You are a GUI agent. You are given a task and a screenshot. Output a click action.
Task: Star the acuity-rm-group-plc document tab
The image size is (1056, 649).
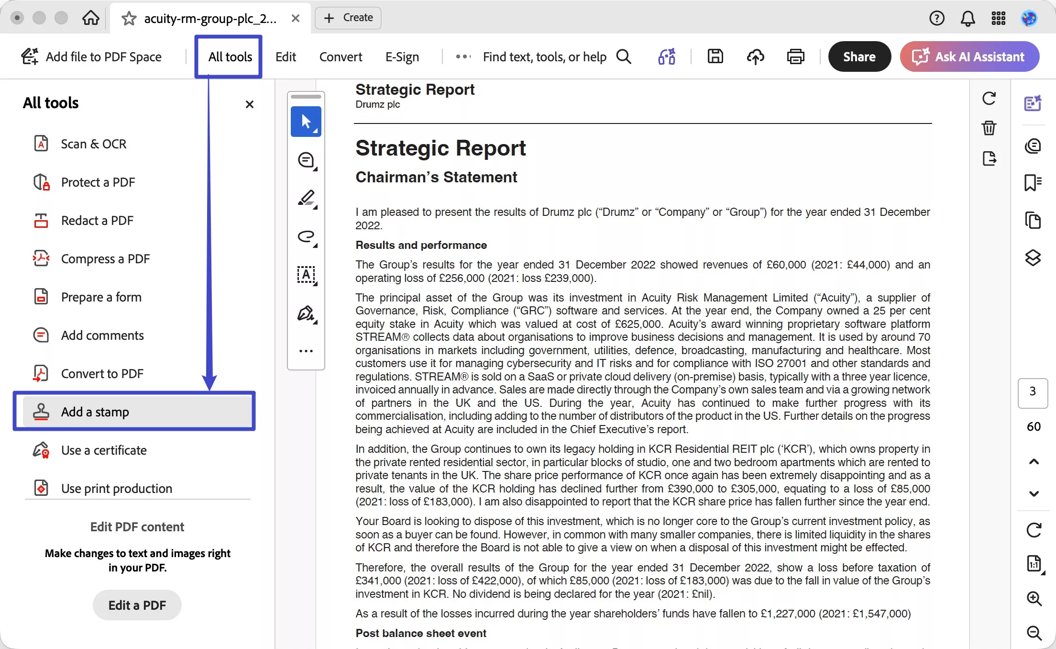point(129,18)
